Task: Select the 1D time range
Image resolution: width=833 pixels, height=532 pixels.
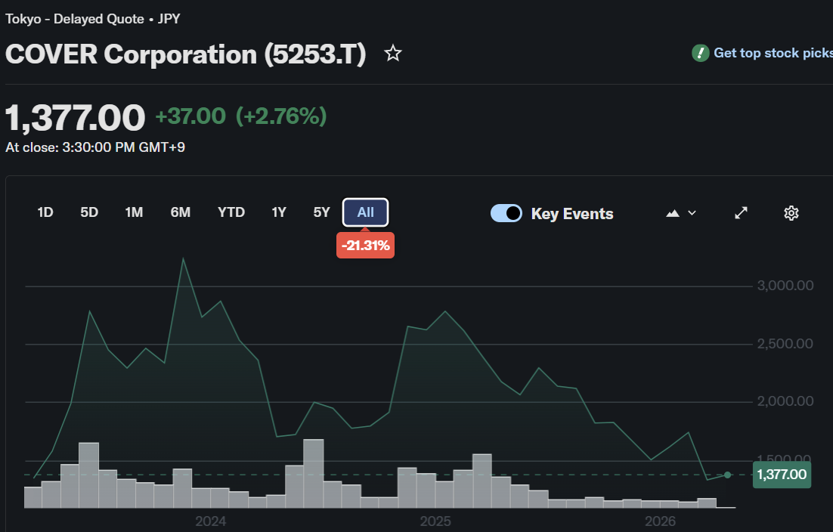Action: pyautogui.click(x=45, y=212)
